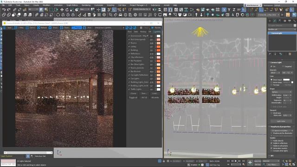Image resolution: width=297 pixels, height=167 pixels.
Task: Open the Modify panel tab
Action: tap(275, 21)
